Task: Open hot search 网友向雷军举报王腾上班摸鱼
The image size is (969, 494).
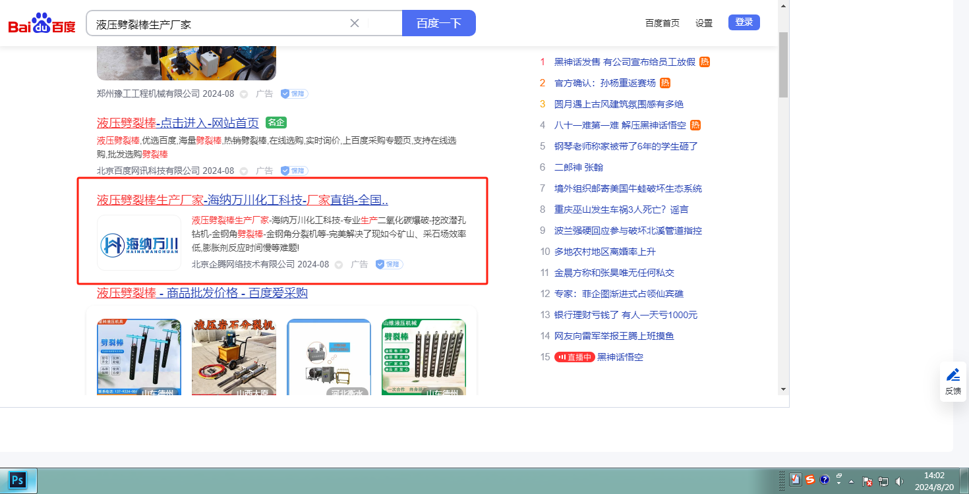Action: [x=614, y=336]
